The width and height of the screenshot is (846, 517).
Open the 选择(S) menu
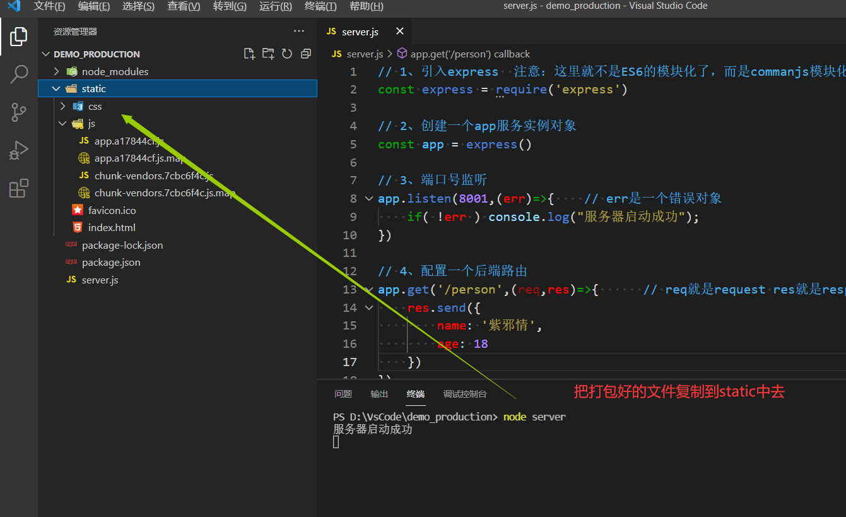point(139,6)
